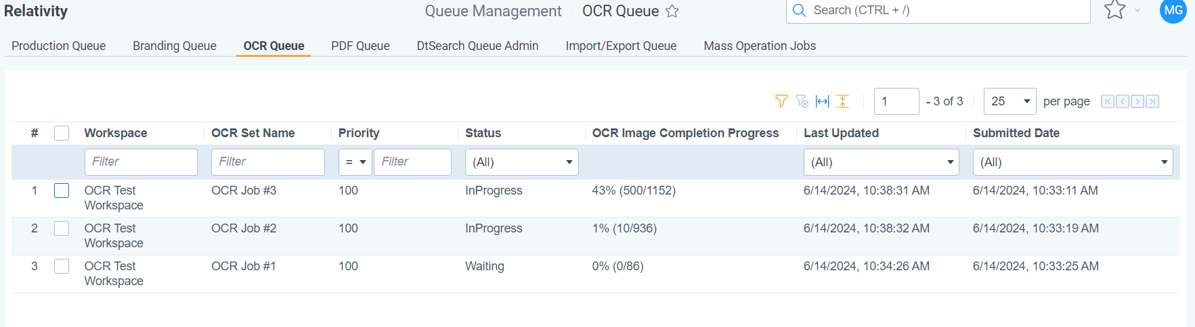Click the page number input box
The image size is (1195, 327).
pos(896,101)
